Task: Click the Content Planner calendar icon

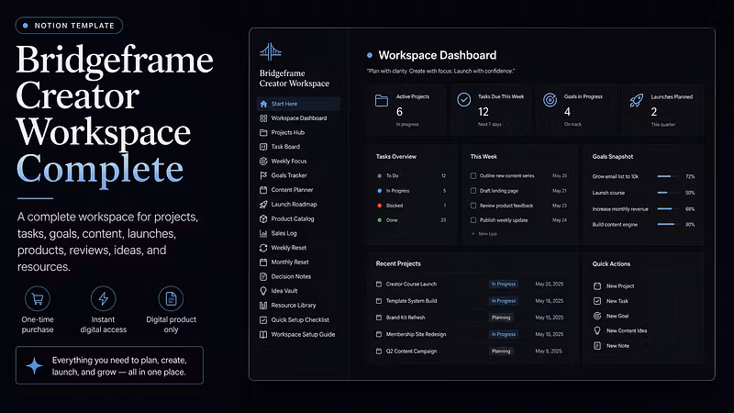Action: 263,190
